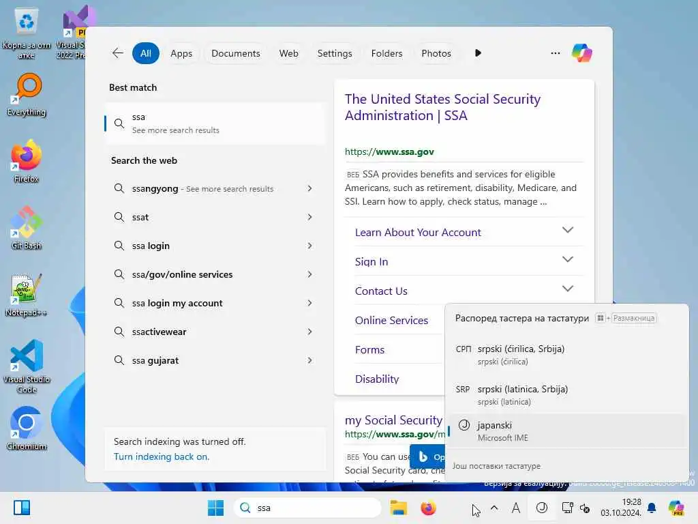Viewport: 698px width, 524px height.
Task: Click the Windows Start button
Action: [x=216, y=508]
